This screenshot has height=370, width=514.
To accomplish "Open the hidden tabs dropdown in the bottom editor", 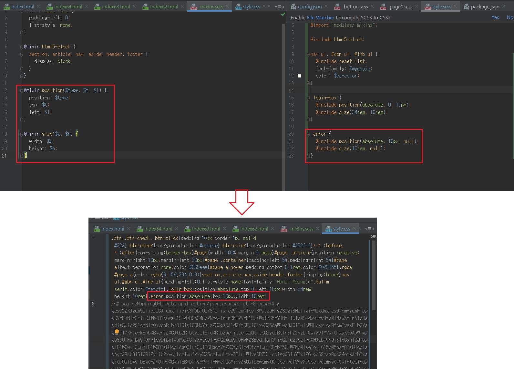I will coord(369,229).
